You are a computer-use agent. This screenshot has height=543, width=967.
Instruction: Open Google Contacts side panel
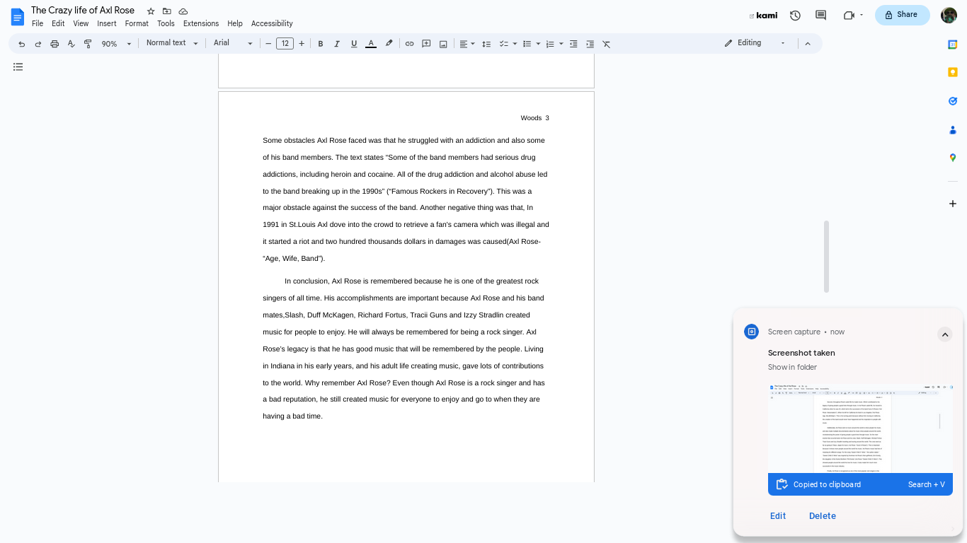pos(953,130)
